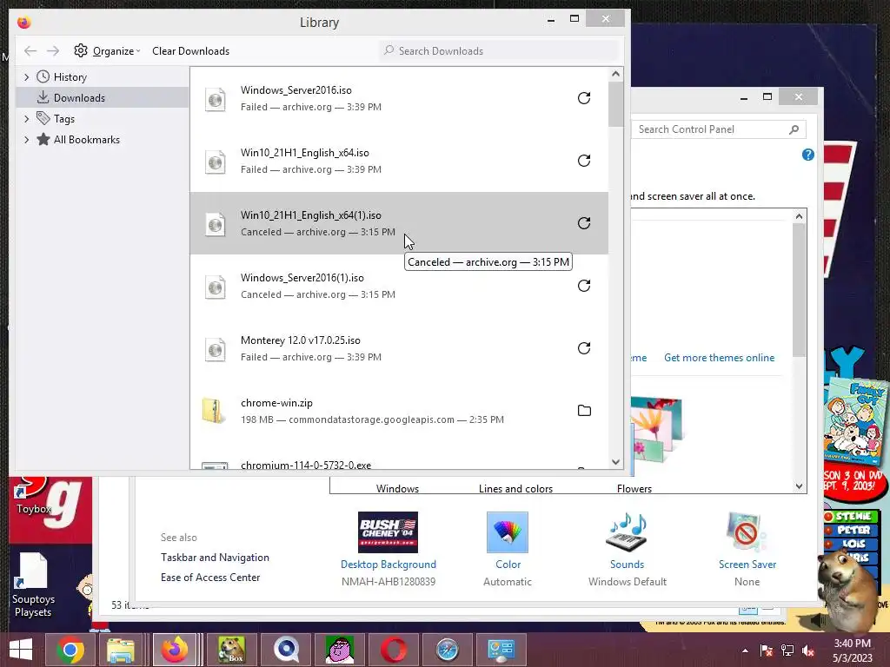Viewport: 890px width, 667px height.
Task: Open Desktop Background settings icon
Action: point(389,532)
